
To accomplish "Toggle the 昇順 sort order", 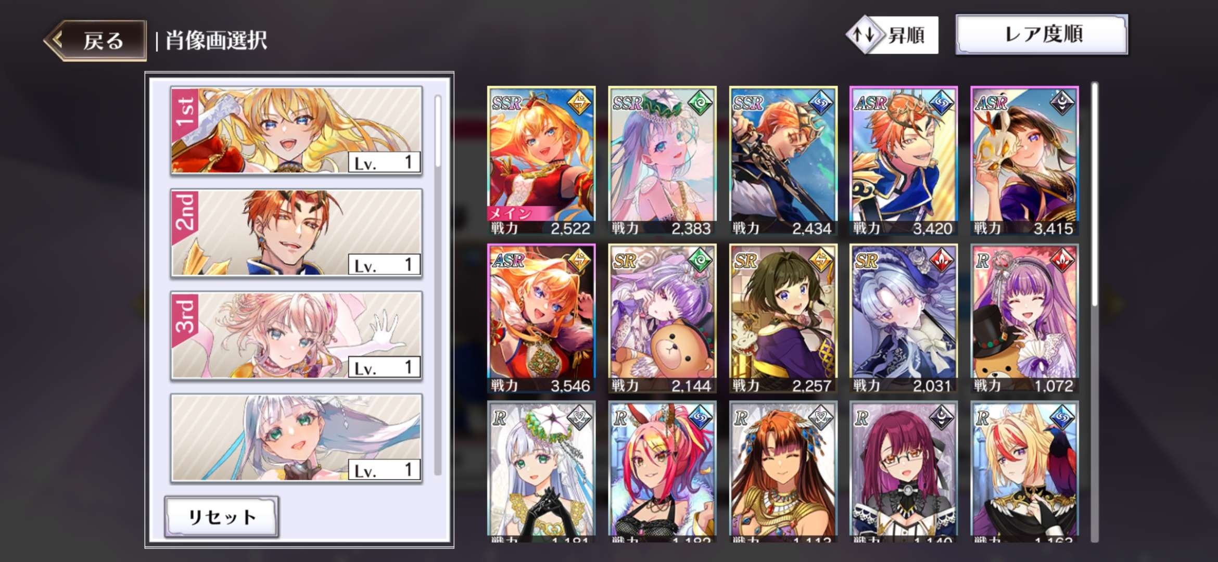I will (893, 35).
